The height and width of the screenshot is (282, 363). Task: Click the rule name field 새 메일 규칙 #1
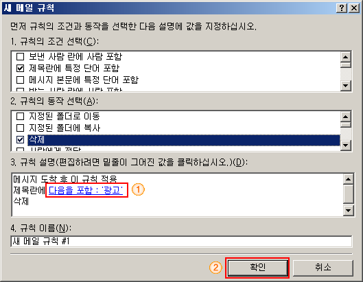(x=181, y=242)
